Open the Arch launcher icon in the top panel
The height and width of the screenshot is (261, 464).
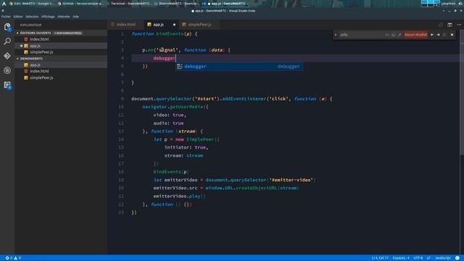[x=4, y=4]
